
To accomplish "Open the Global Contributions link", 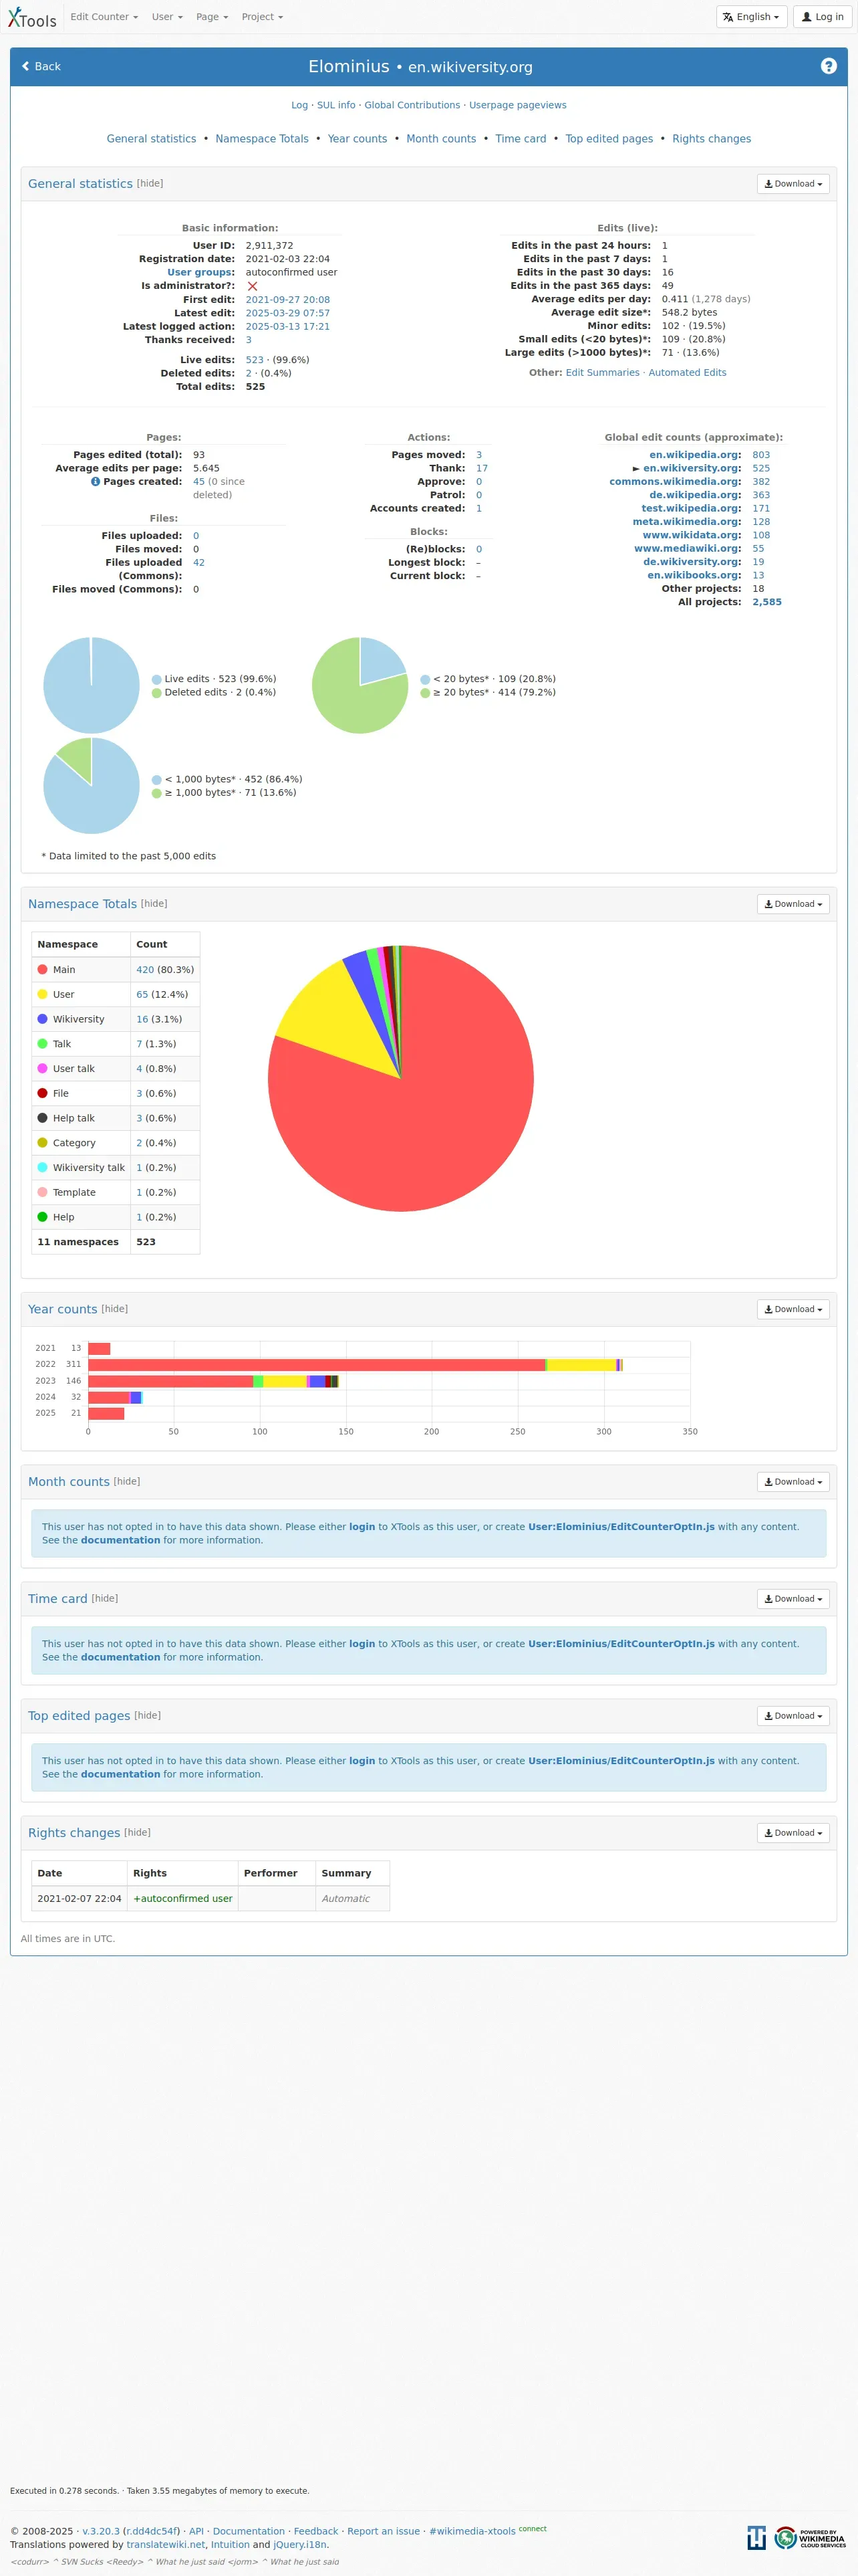I will click(412, 105).
